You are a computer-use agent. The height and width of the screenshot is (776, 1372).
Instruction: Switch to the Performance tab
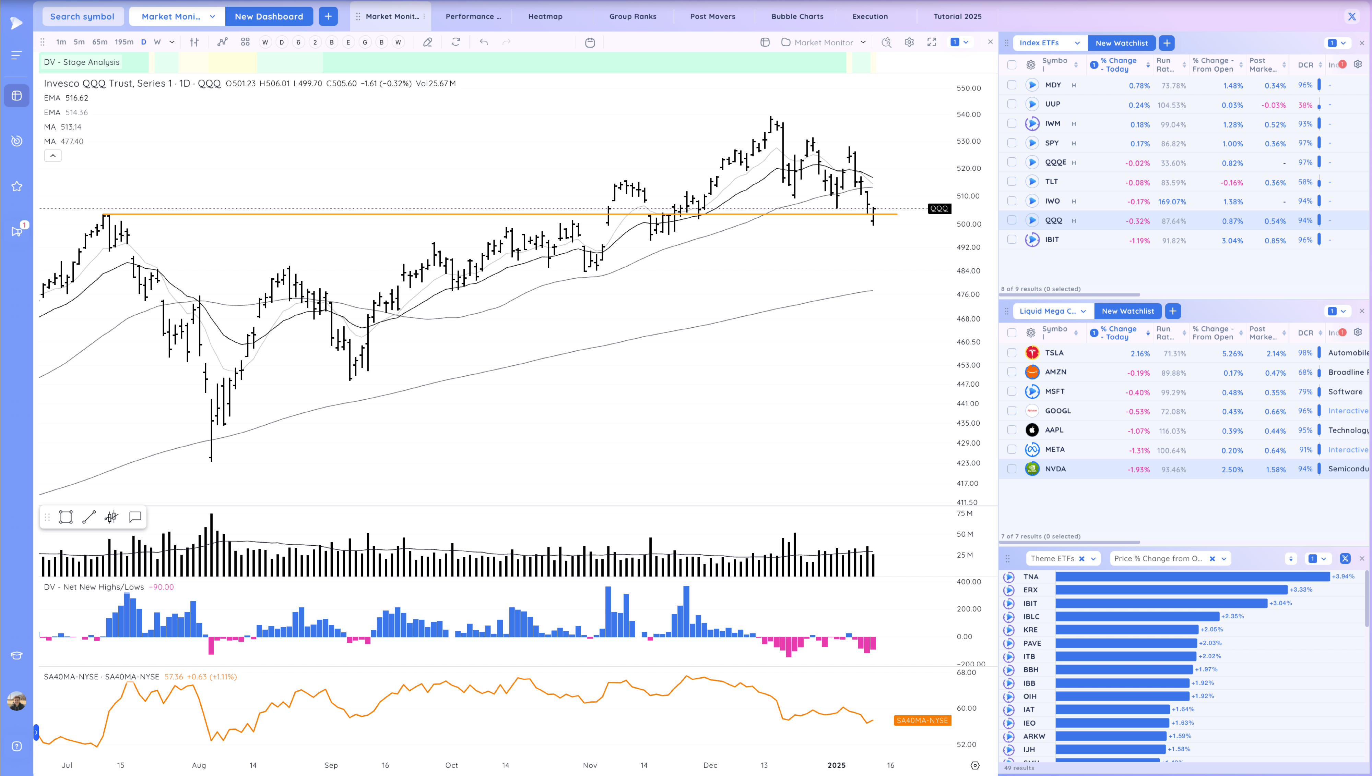point(472,16)
